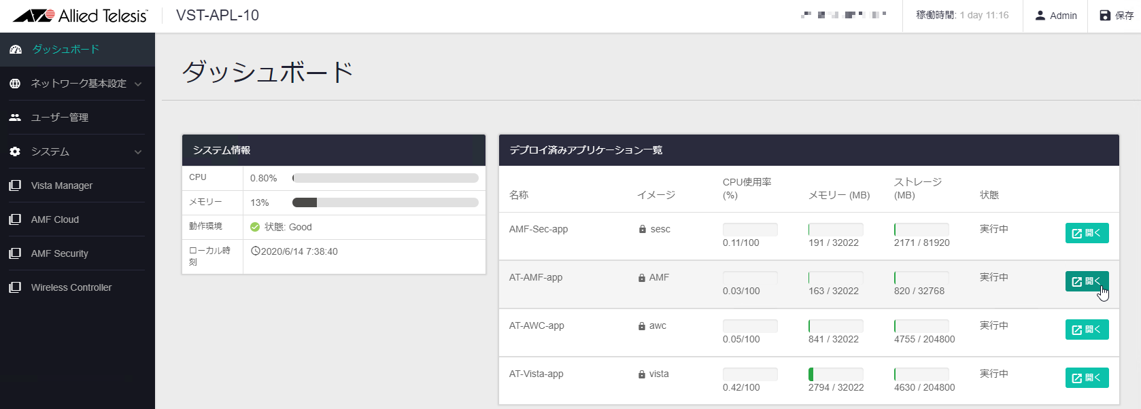Click the AT-AMF-app name cell
This screenshot has height=409, width=1141.
click(x=536, y=278)
